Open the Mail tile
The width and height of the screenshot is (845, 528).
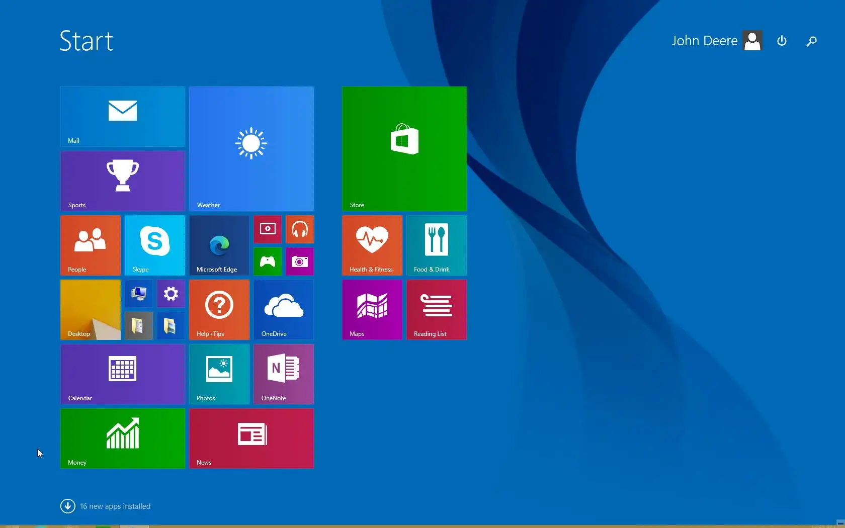[123, 117]
